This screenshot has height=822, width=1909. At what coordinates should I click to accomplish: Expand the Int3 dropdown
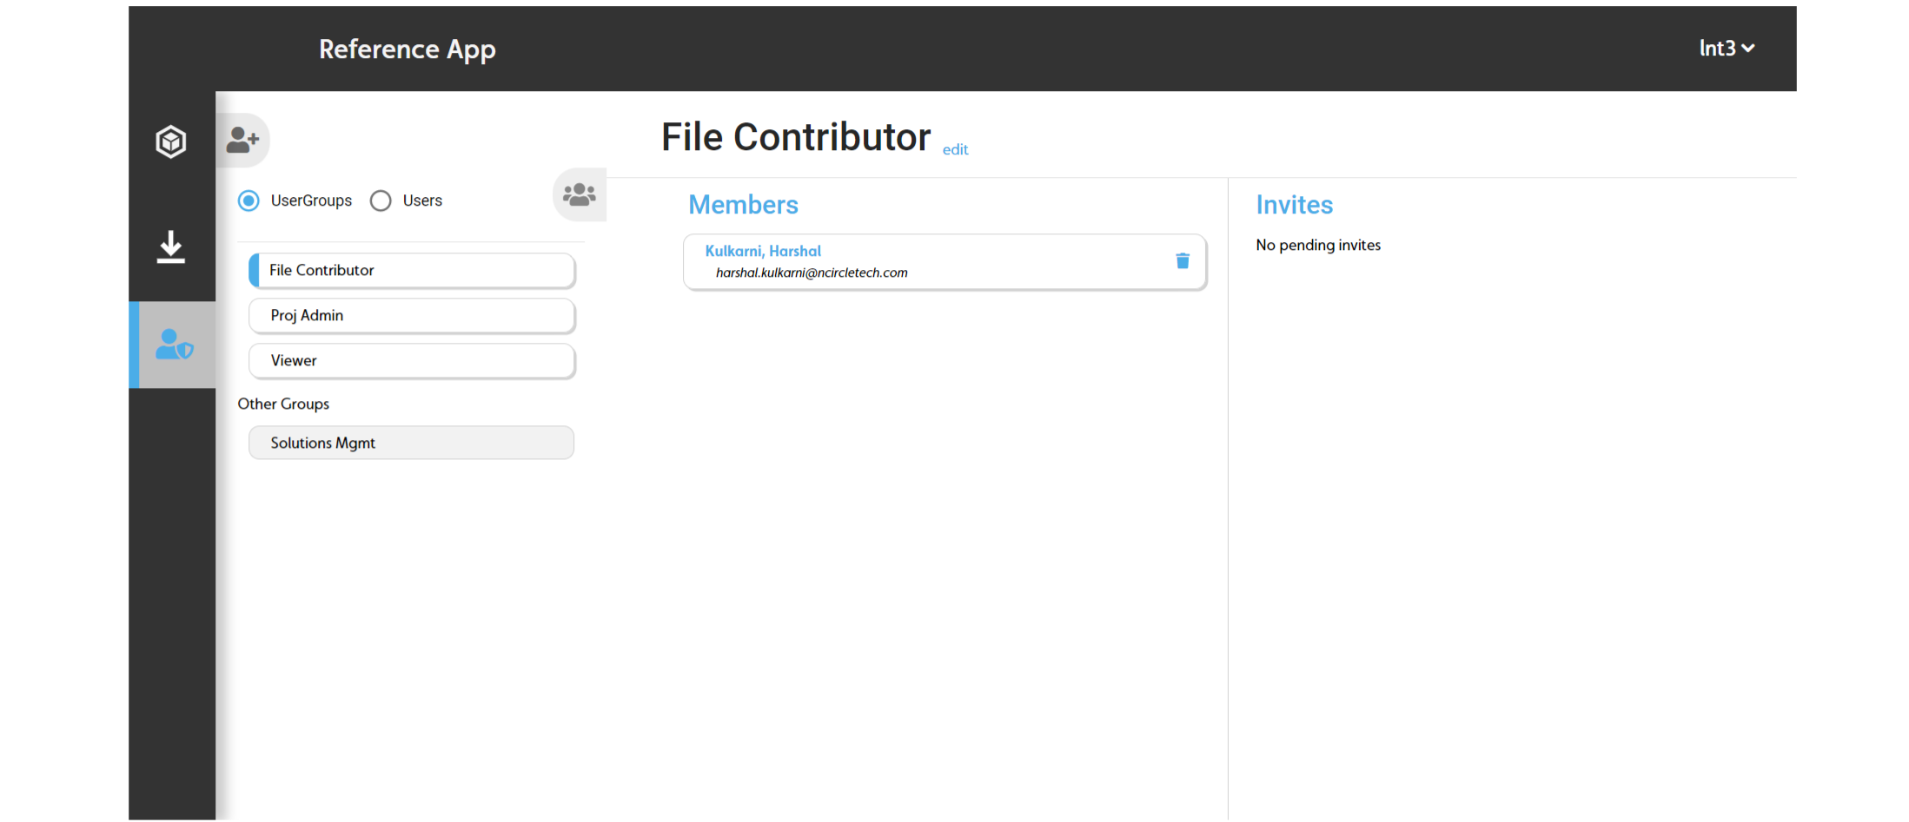coord(1726,49)
